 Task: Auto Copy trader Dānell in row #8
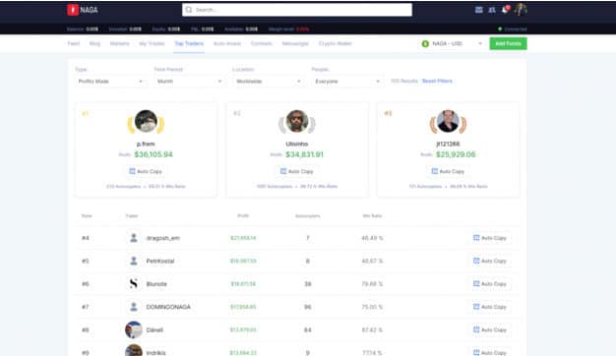(490, 329)
